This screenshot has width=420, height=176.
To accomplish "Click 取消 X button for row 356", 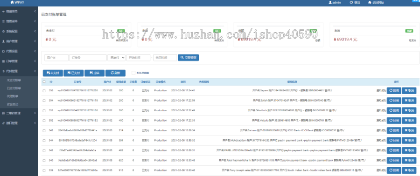I will pos(409,90).
